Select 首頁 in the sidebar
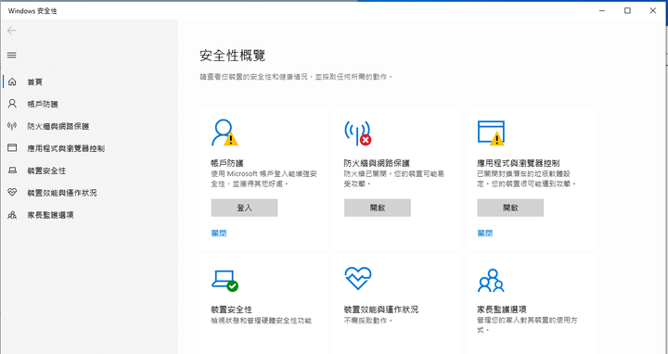 coord(35,82)
